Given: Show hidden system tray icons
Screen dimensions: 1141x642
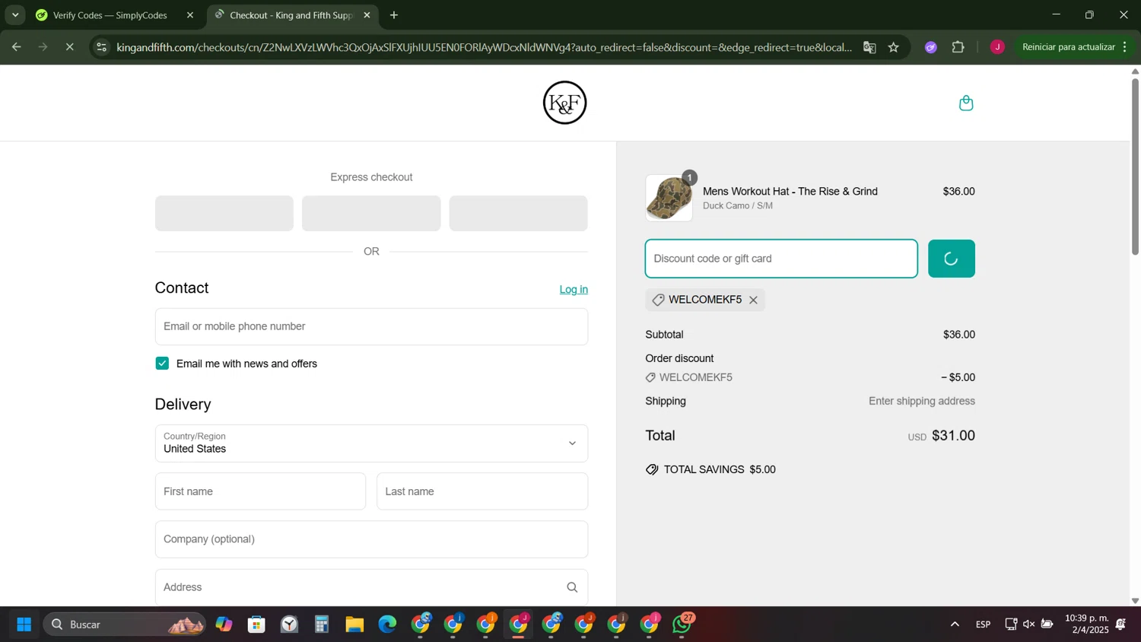Looking at the screenshot, I should point(955,625).
